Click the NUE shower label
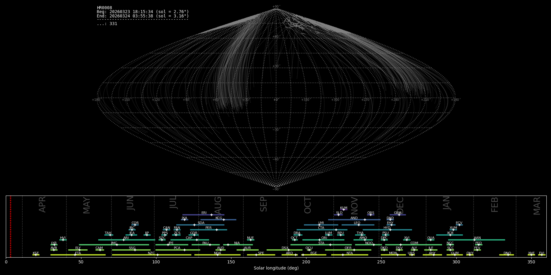Screen dimensions: 551x275 (x=250, y=238)
